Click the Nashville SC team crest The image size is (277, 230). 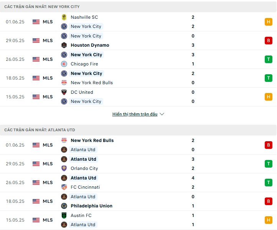(64, 17)
